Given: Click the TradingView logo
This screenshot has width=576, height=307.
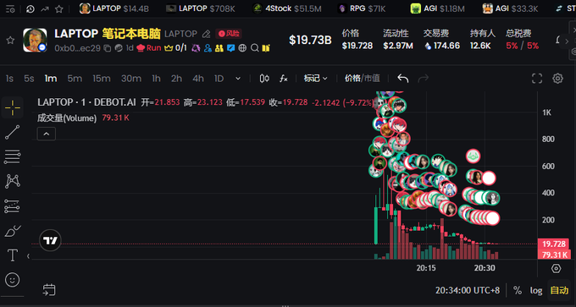Looking at the screenshot, I should pyautogui.click(x=50, y=241).
